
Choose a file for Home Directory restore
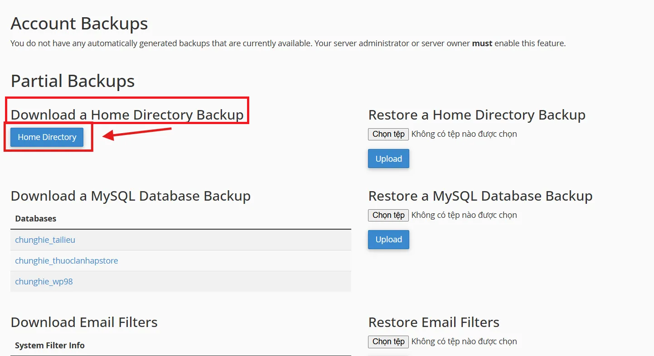388,134
